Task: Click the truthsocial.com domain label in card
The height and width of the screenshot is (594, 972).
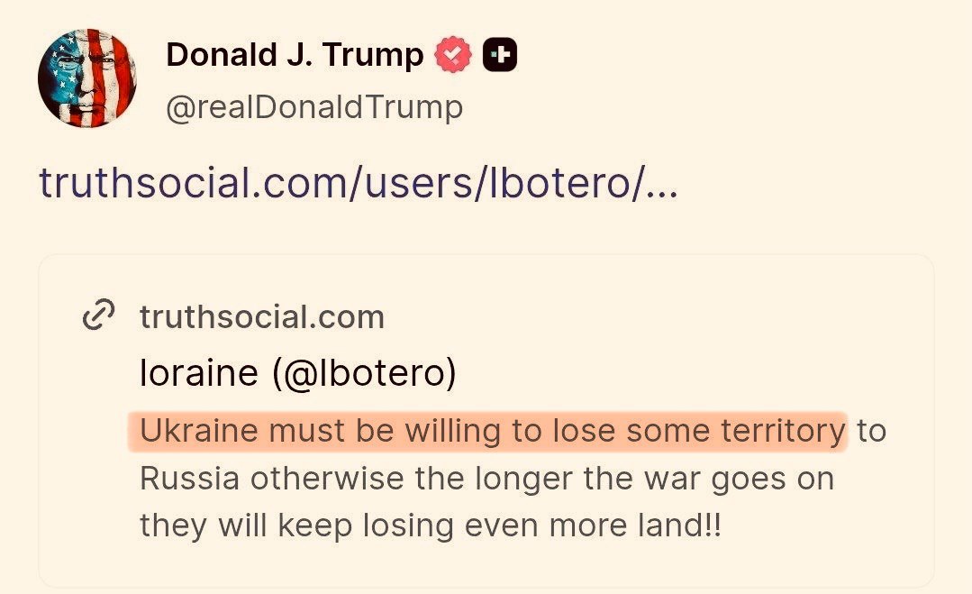Action: 262,316
